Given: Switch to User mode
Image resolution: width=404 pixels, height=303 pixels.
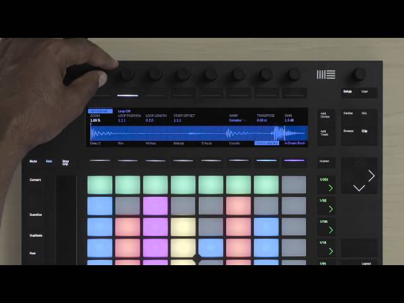Looking at the screenshot, I should (365, 92).
